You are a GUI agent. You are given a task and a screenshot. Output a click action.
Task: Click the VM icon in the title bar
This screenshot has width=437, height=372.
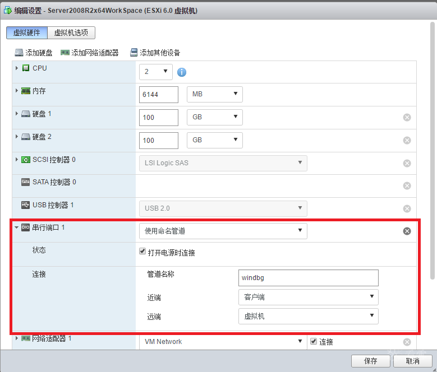point(8,11)
